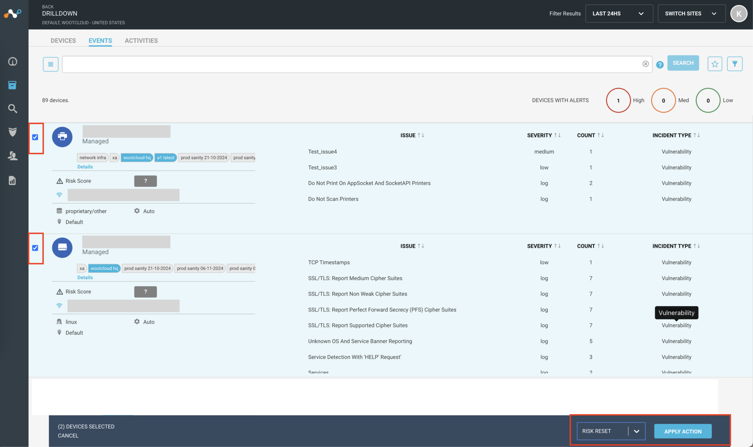Open the archive box icon in sidebar
This screenshot has width=753, height=447.
pos(13,85)
